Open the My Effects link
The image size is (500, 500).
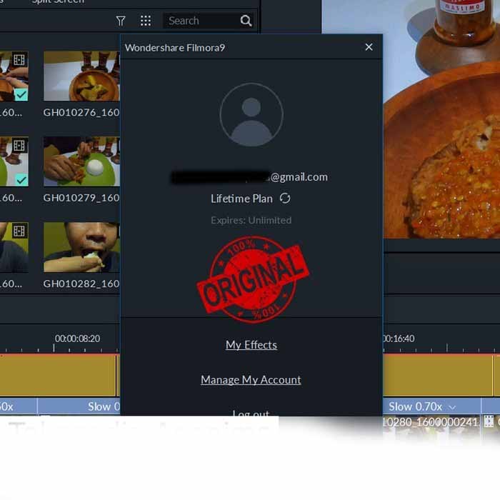pyautogui.click(x=251, y=345)
